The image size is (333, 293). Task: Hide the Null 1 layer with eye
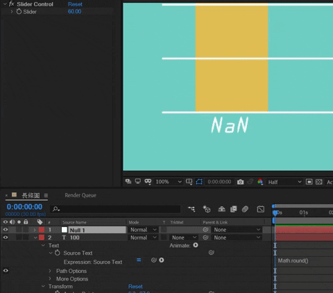pos(6,230)
